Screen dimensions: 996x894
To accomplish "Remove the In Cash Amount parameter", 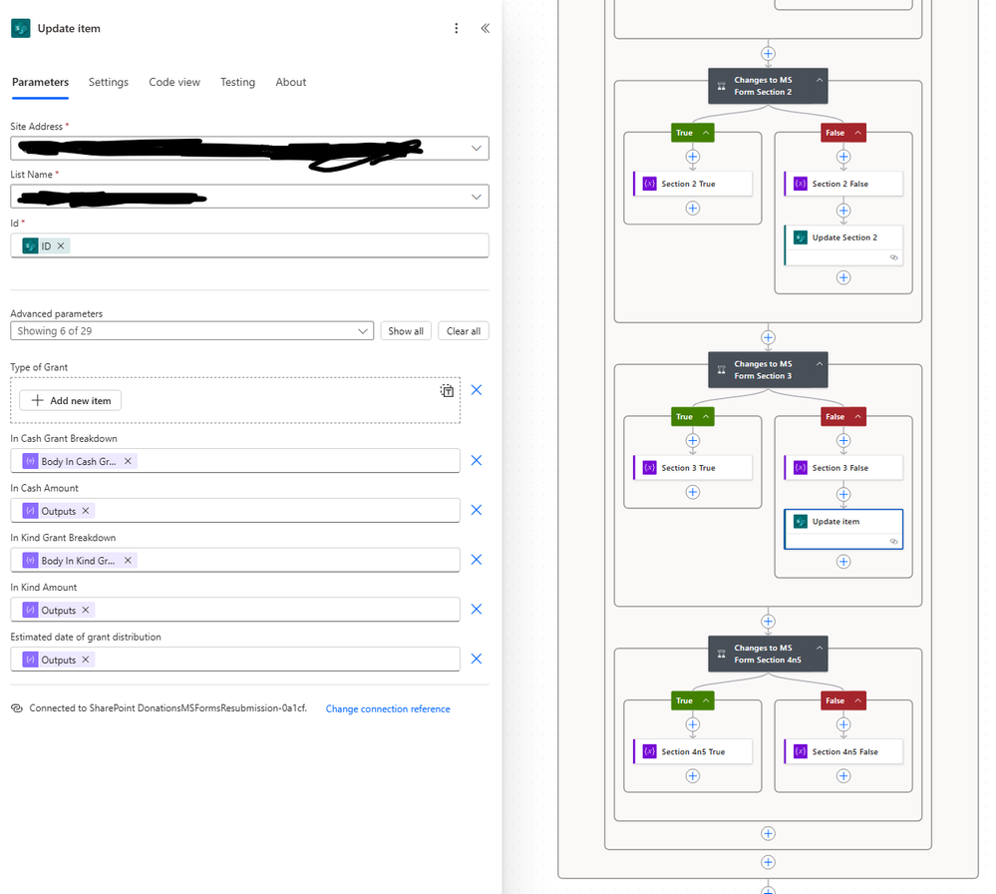I will coord(477,510).
